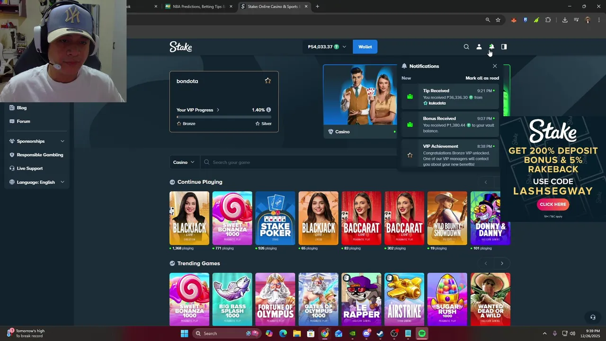
Task: Open Forum in the sidebar
Action: click(x=23, y=121)
